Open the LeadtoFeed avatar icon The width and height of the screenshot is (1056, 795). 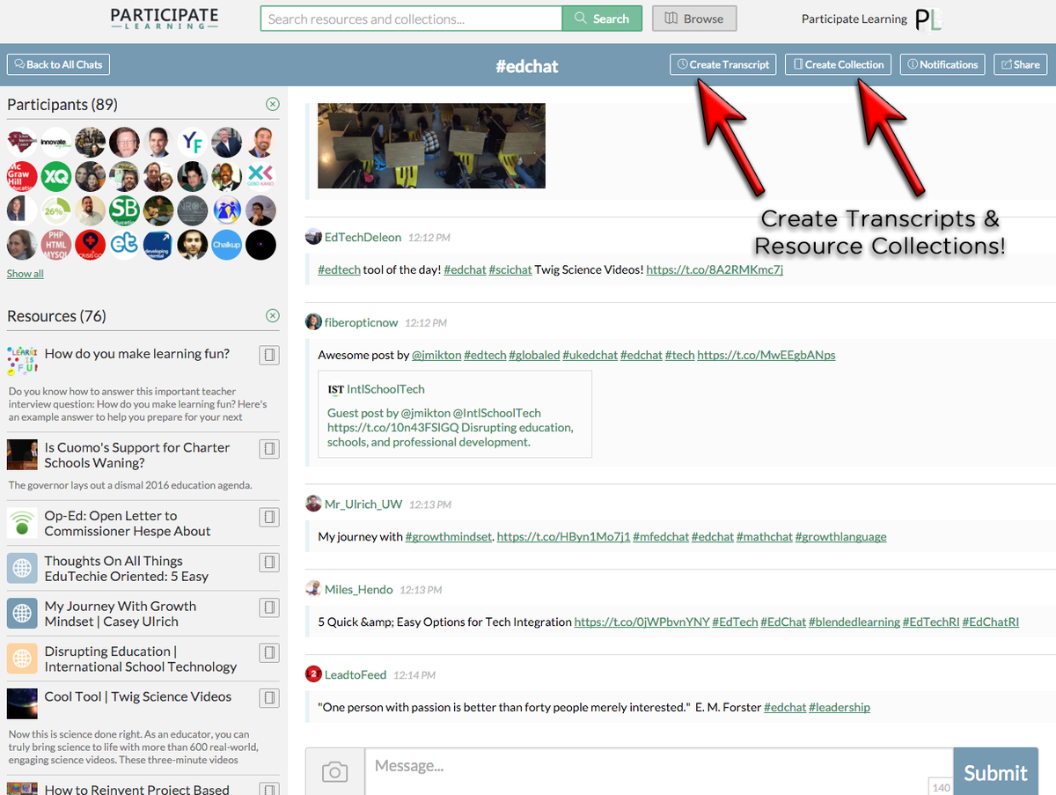point(313,674)
